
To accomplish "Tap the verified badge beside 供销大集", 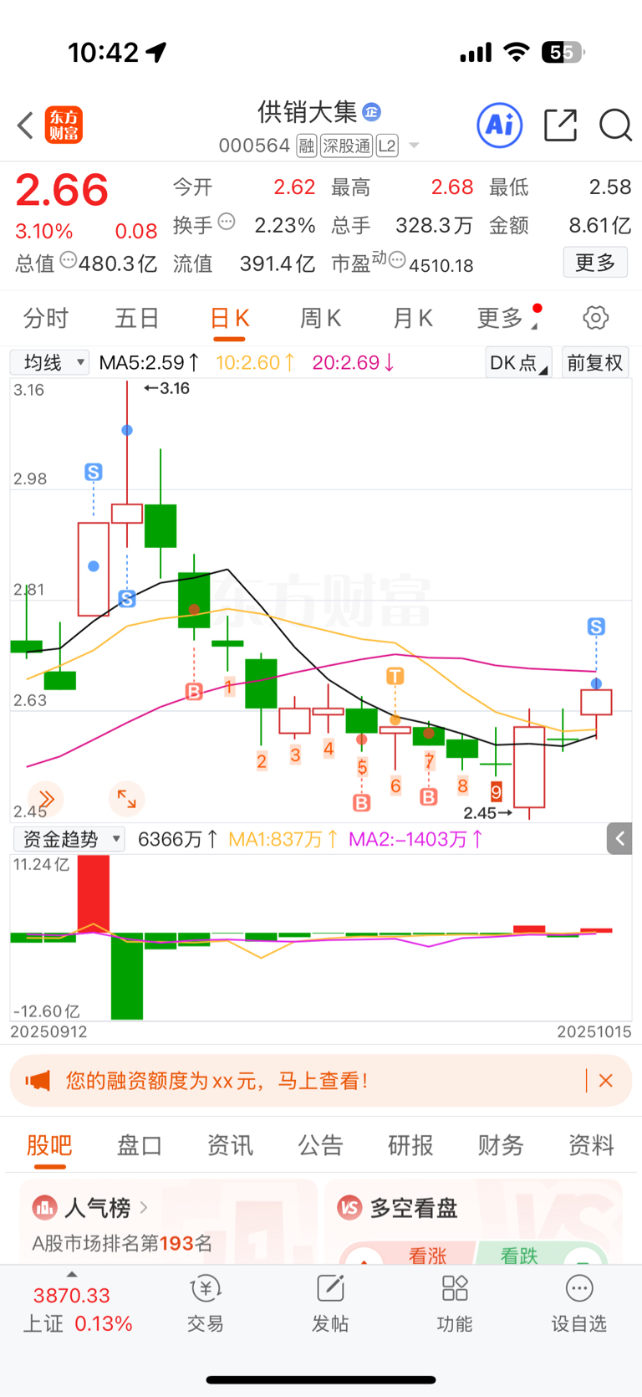I will tap(372, 111).
